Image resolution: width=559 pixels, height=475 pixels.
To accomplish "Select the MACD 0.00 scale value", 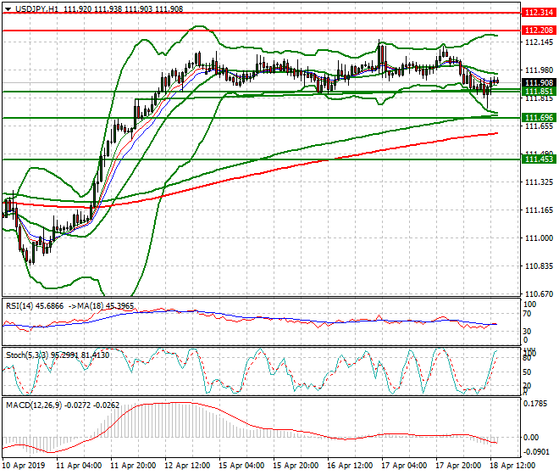I will 531,437.
